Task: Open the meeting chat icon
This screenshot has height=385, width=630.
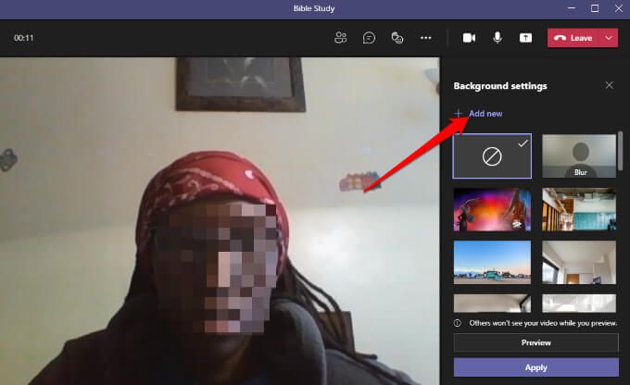Action: click(369, 38)
